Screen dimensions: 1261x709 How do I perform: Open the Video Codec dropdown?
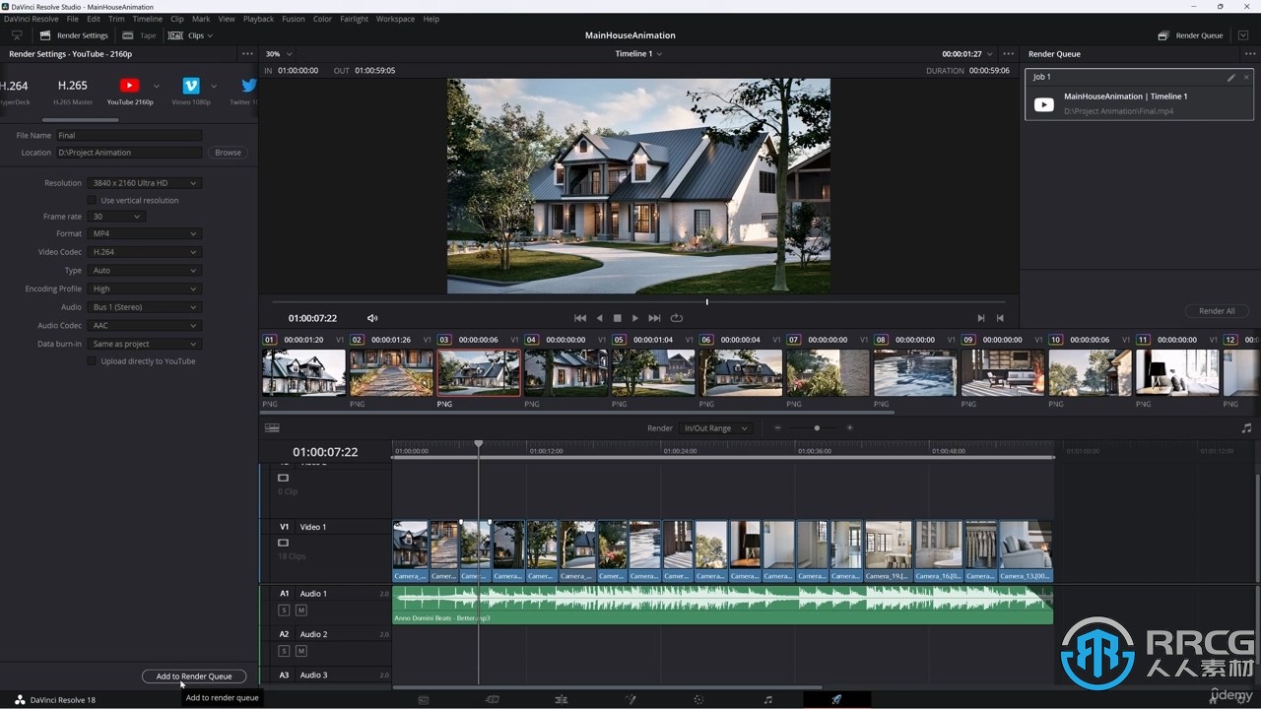(145, 252)
